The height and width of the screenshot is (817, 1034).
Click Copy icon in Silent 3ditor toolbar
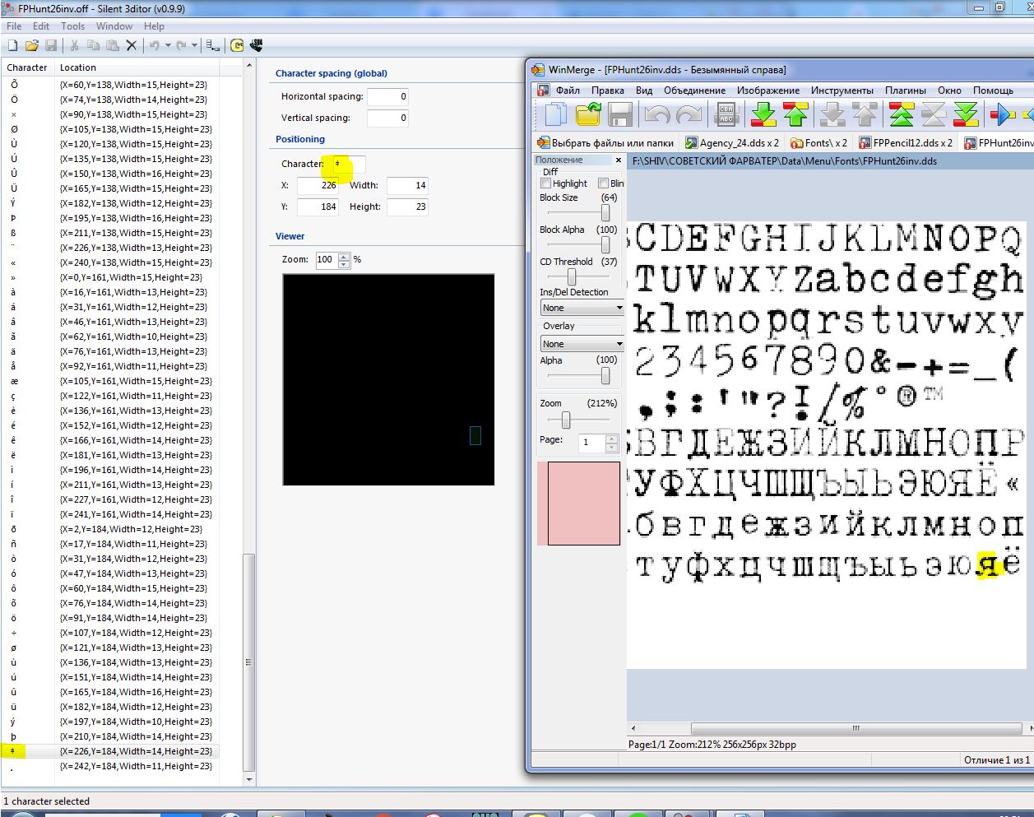pyautogui.click(x=93, y=46)
